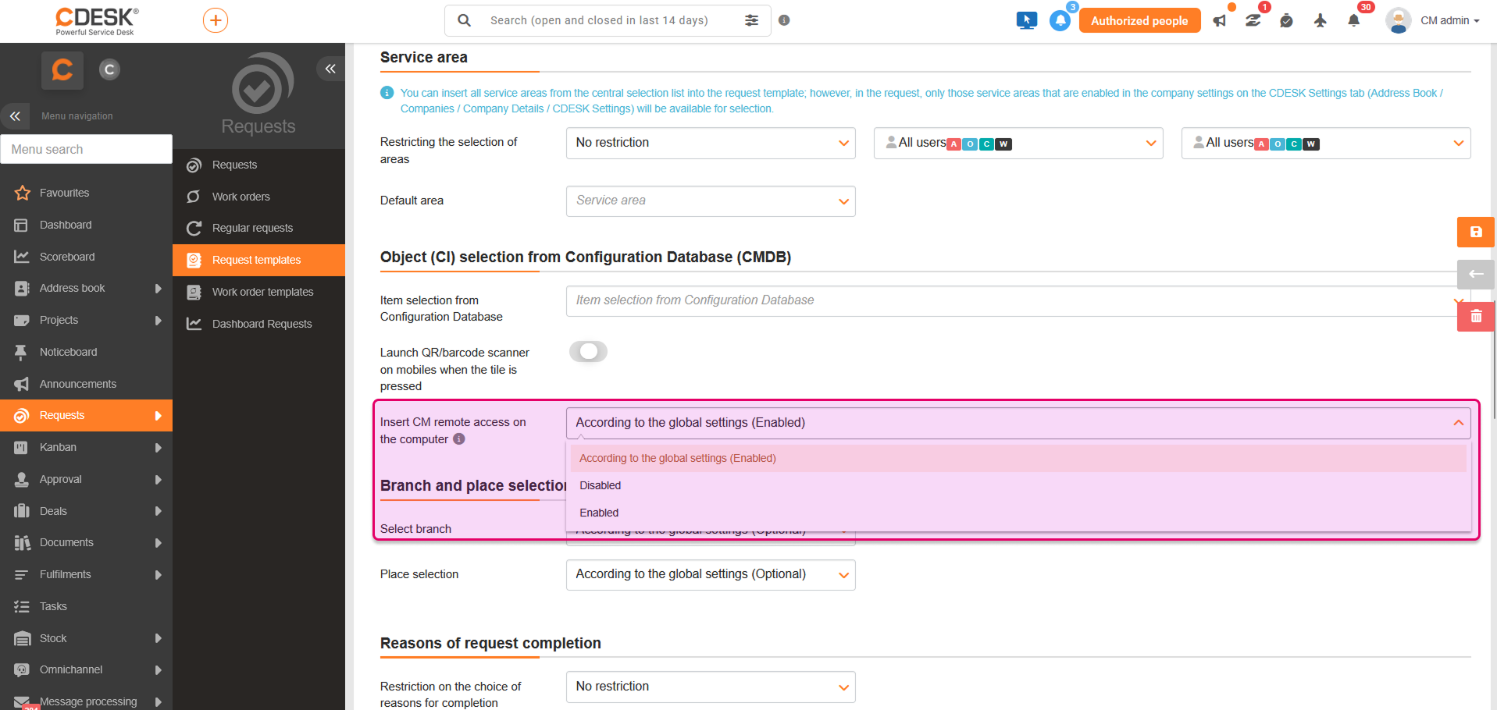The width and height of the screenshot is (1497, 710).
Task: Open the Default area dropdown
Action: (x=711, y=201)
